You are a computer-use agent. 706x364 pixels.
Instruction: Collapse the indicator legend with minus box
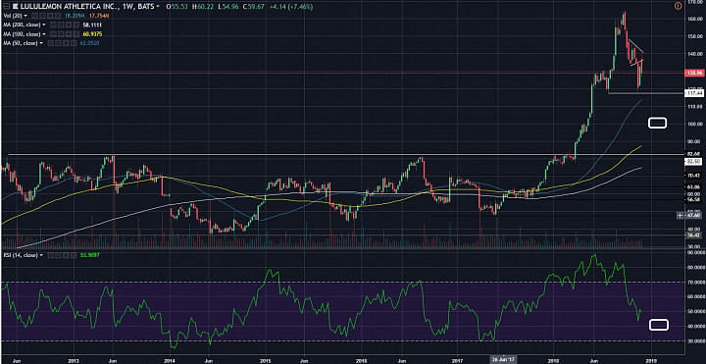coord(6,6)
